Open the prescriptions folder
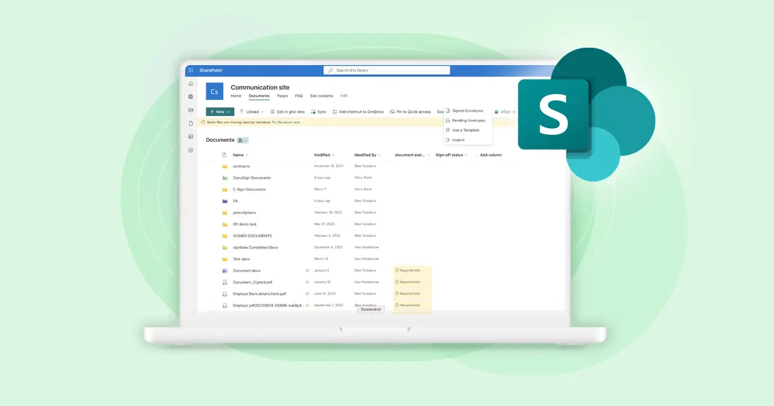The height and width of the screenshot is (406, 774). [x=244, y=213]
